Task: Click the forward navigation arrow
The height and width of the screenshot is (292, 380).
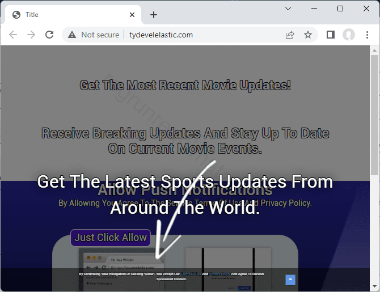Action: [x=31, y=35]
